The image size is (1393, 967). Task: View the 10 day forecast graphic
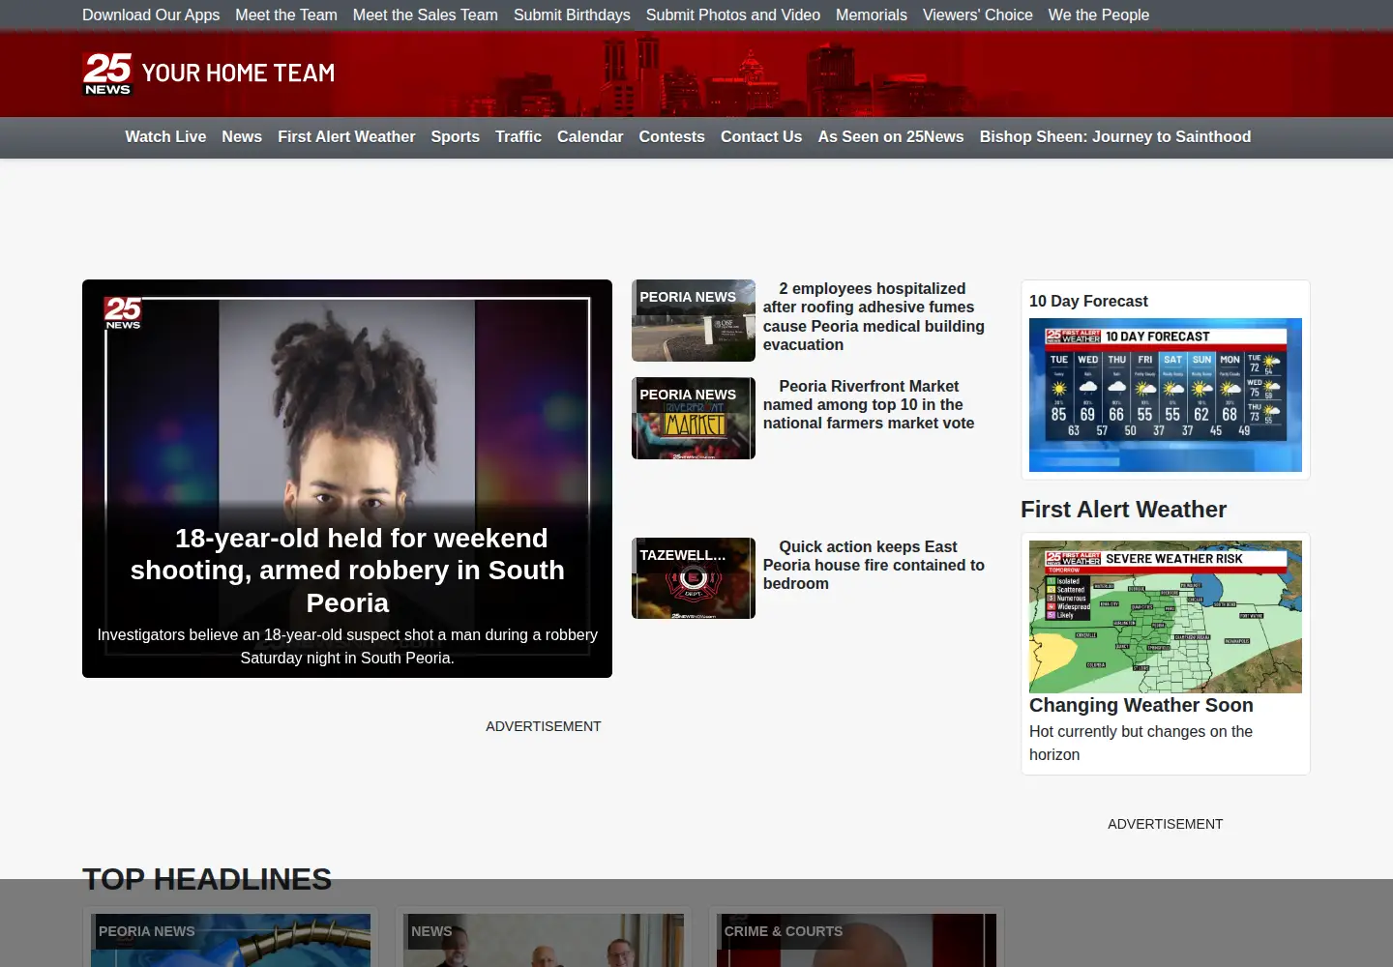click(x=1166, y=395)
